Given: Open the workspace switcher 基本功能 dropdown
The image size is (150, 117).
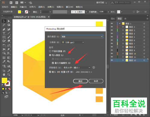Looking at the screenshot, I should (101, 3).
